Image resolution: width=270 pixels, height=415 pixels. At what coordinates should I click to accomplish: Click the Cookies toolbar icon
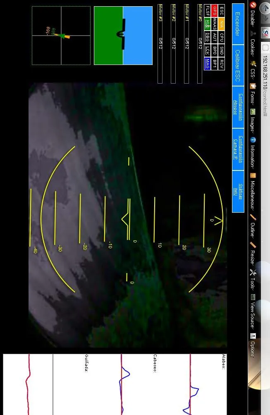253,34
